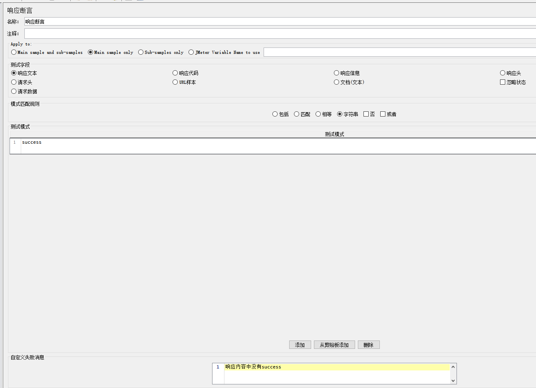The width and height of the screenshot is (536, 388).
Task: Enable the 忽略状态 checkbox
Action: 503,82
